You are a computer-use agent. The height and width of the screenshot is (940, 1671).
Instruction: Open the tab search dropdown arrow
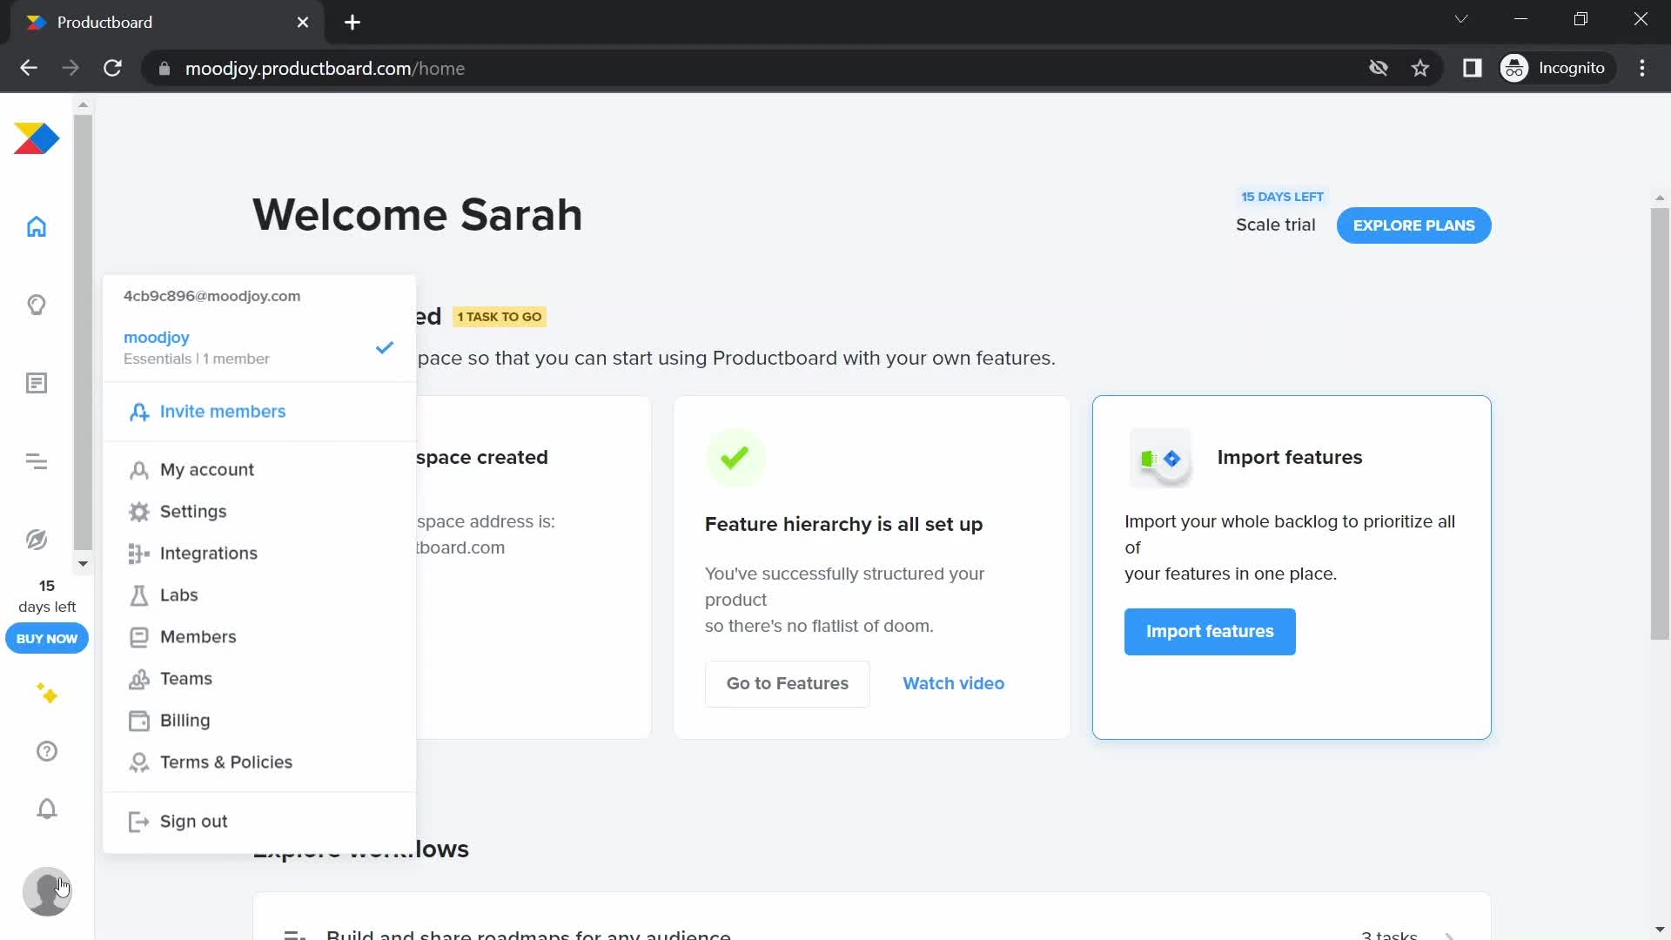1461,19
